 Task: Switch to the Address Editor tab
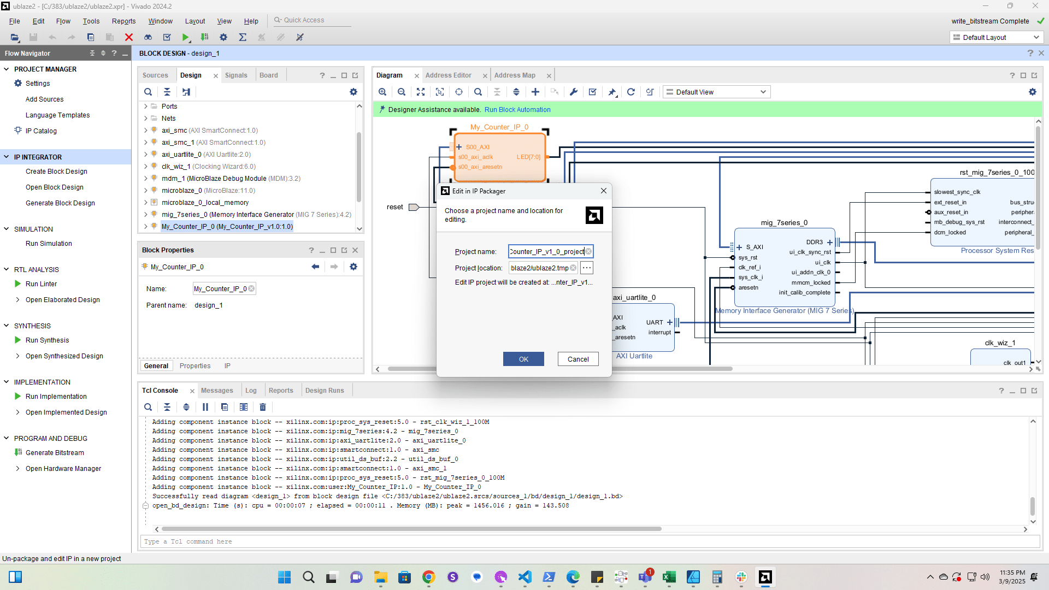(448, 75)
